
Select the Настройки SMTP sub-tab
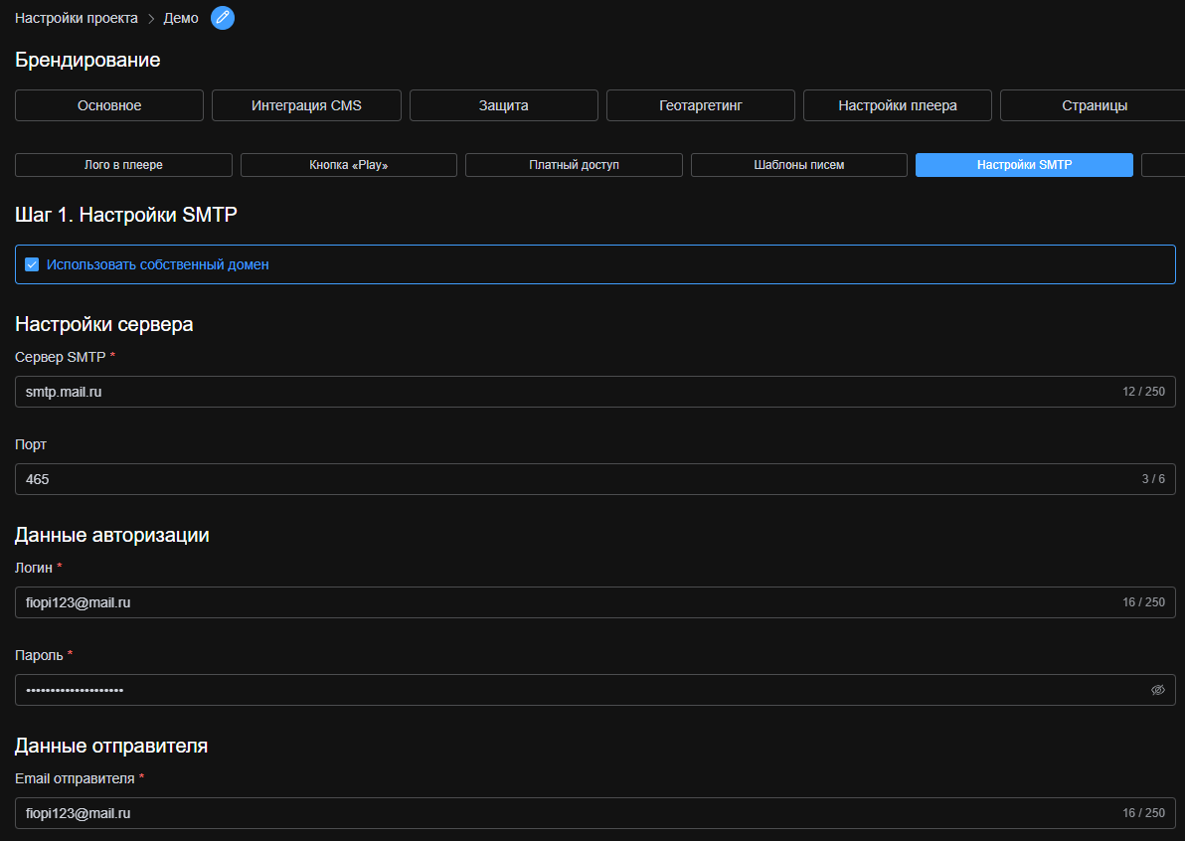tap(1024, 165)
